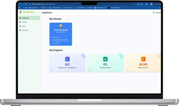Click the BJ user avatar
Image resolution: width=179 pixels, height=106 pixels.
(x=154, y=12)
